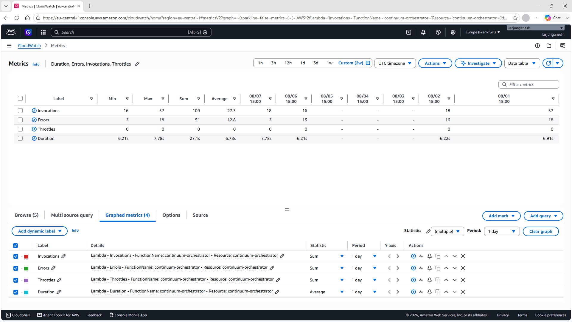Open the Data table view dropdown

coord(522,63)
